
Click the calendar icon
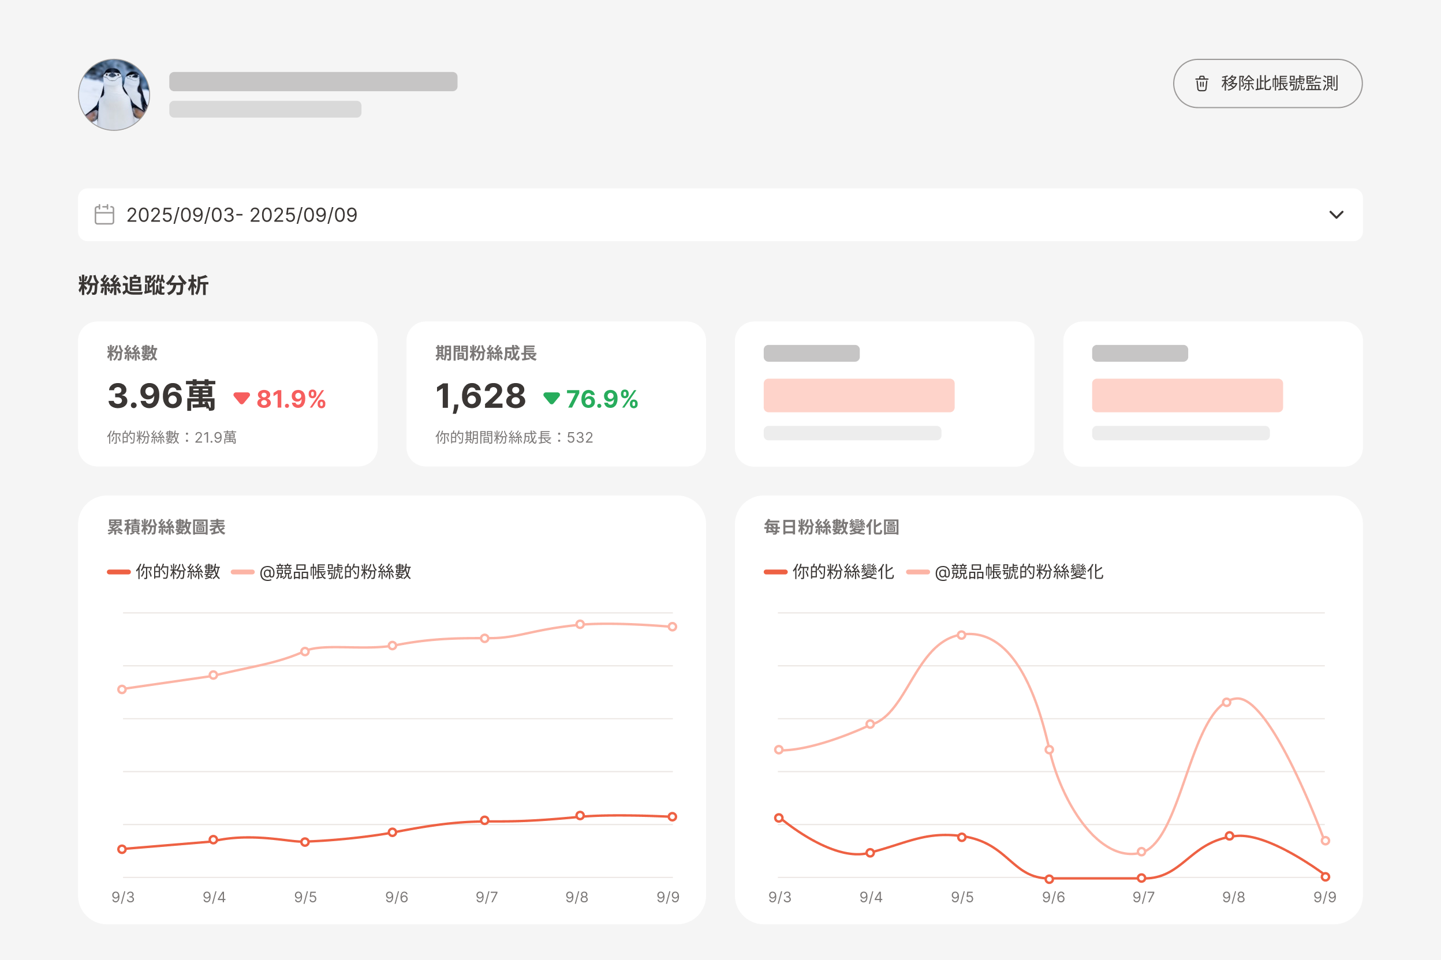pos(104,215)
